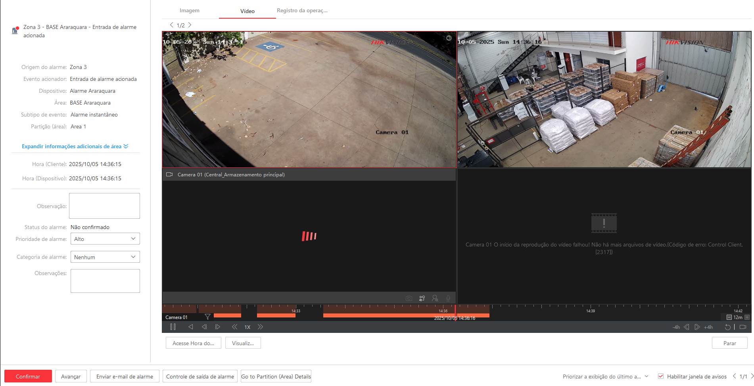Toggle Habilitar janela de avisos checkbox
This screenshot has height=386, width=754.
tap(661, 376)
